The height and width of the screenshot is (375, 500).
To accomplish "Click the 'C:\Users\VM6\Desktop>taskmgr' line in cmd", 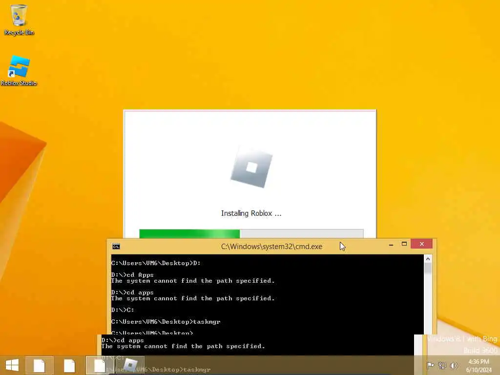I will click(166, 322).
